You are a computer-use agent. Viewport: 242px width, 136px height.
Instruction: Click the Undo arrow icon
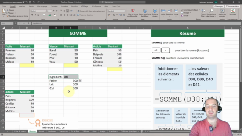(34, 2)
